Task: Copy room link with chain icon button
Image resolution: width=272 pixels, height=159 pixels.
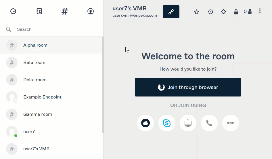Action: (x=171, y=12)
